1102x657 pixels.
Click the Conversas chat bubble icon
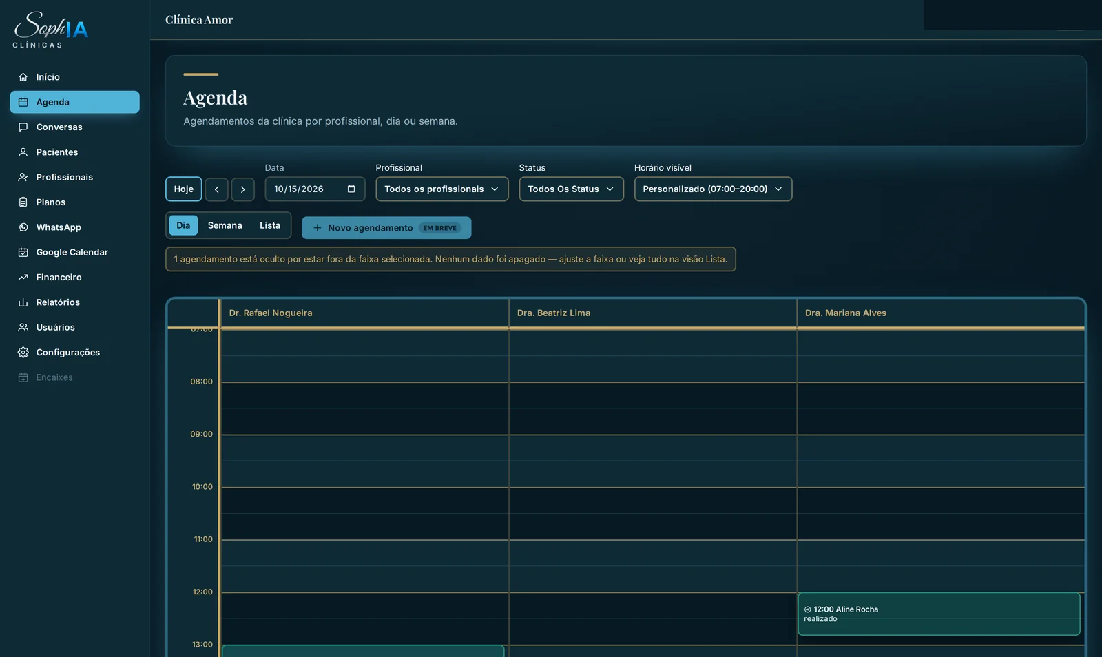pos(23,127)
